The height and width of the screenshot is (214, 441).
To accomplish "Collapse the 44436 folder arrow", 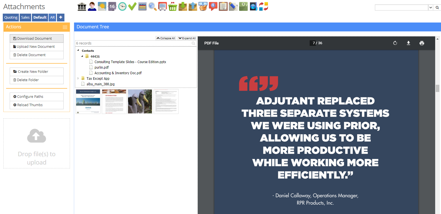I will click(82, 56).
